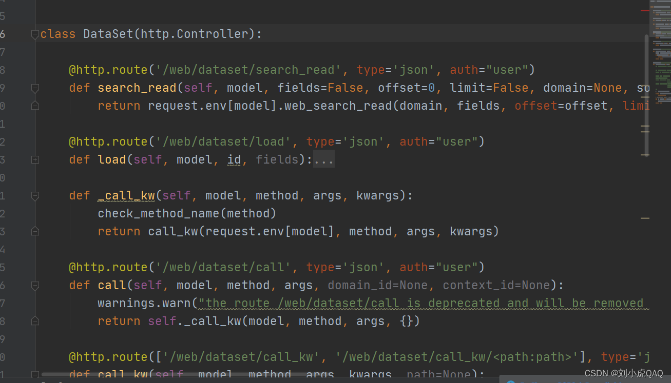Click the DataSet class name
The image size is (671, 383).
point(108,34)
